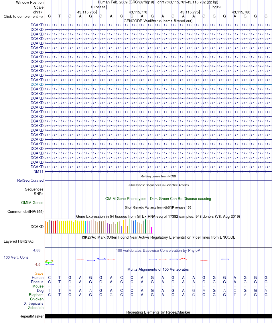Open the 100 Vert. Cons track label
This screenshot has height=323, width=272.
click(x=16, y=257)
